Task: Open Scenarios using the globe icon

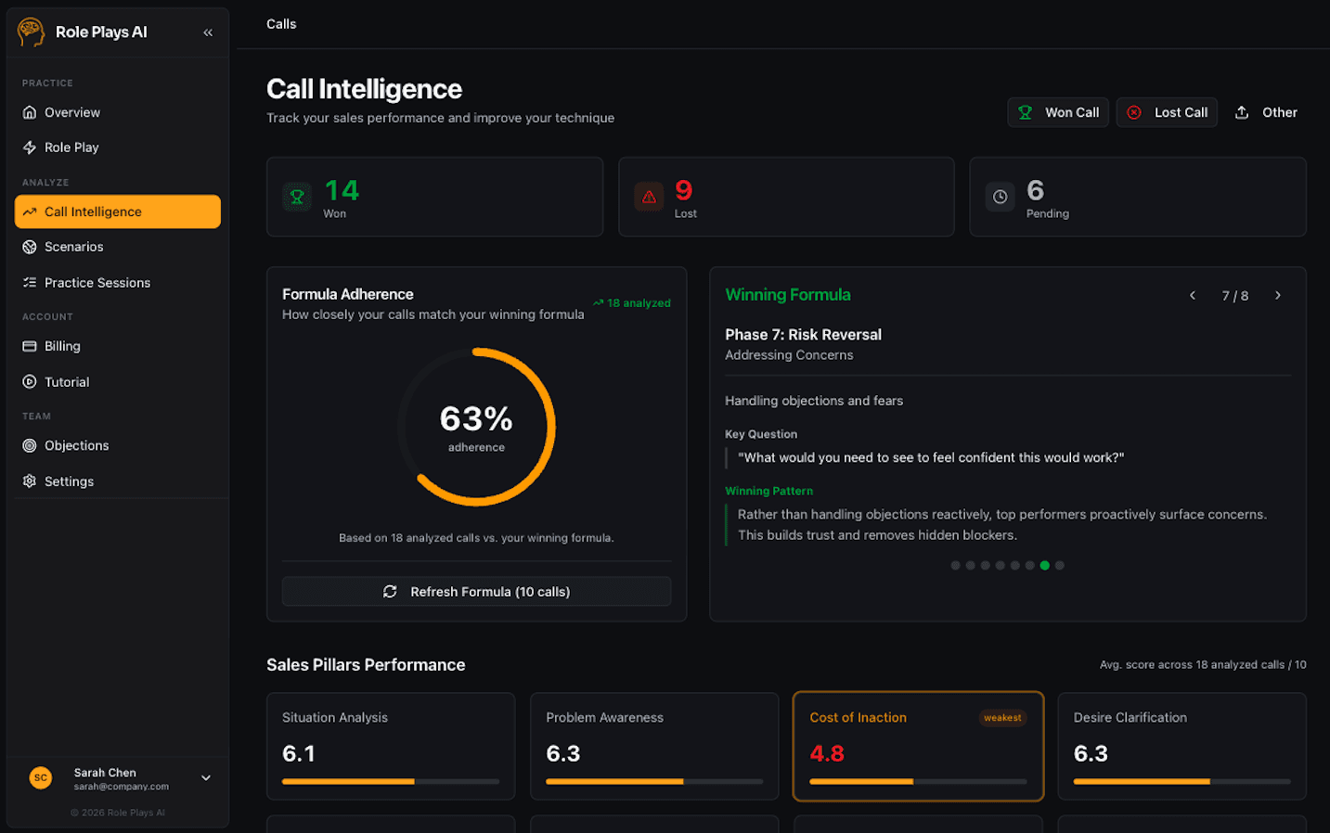Action: tap(32, 247)
